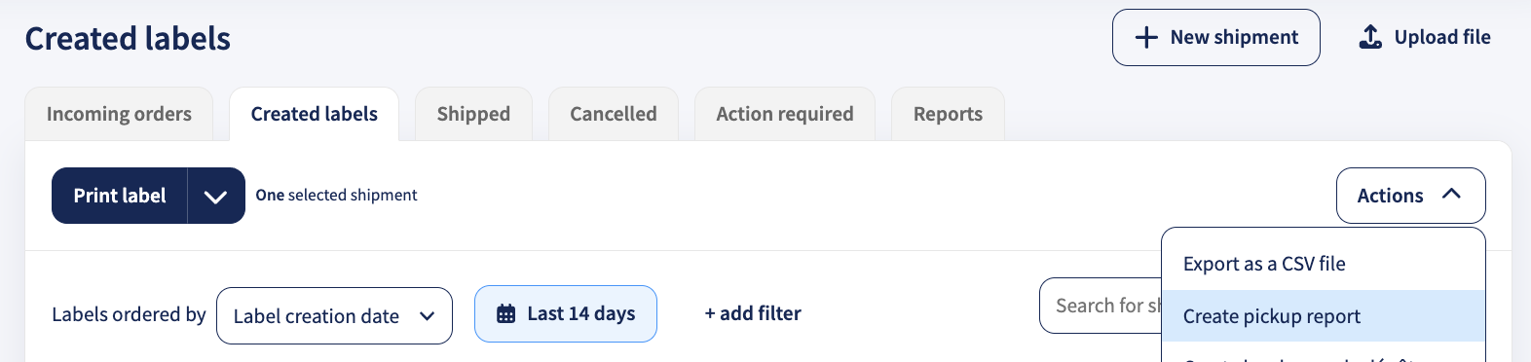Open the Label creation date dropdown
This screenshot has width=1531, height=362.
tap(334, 315)
